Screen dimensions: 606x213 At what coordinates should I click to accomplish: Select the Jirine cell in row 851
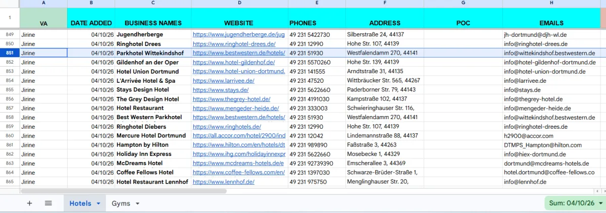coord(43,53)
